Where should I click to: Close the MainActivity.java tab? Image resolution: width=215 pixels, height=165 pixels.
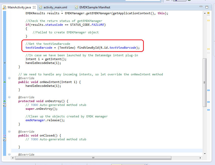click(x=34, y=7)
